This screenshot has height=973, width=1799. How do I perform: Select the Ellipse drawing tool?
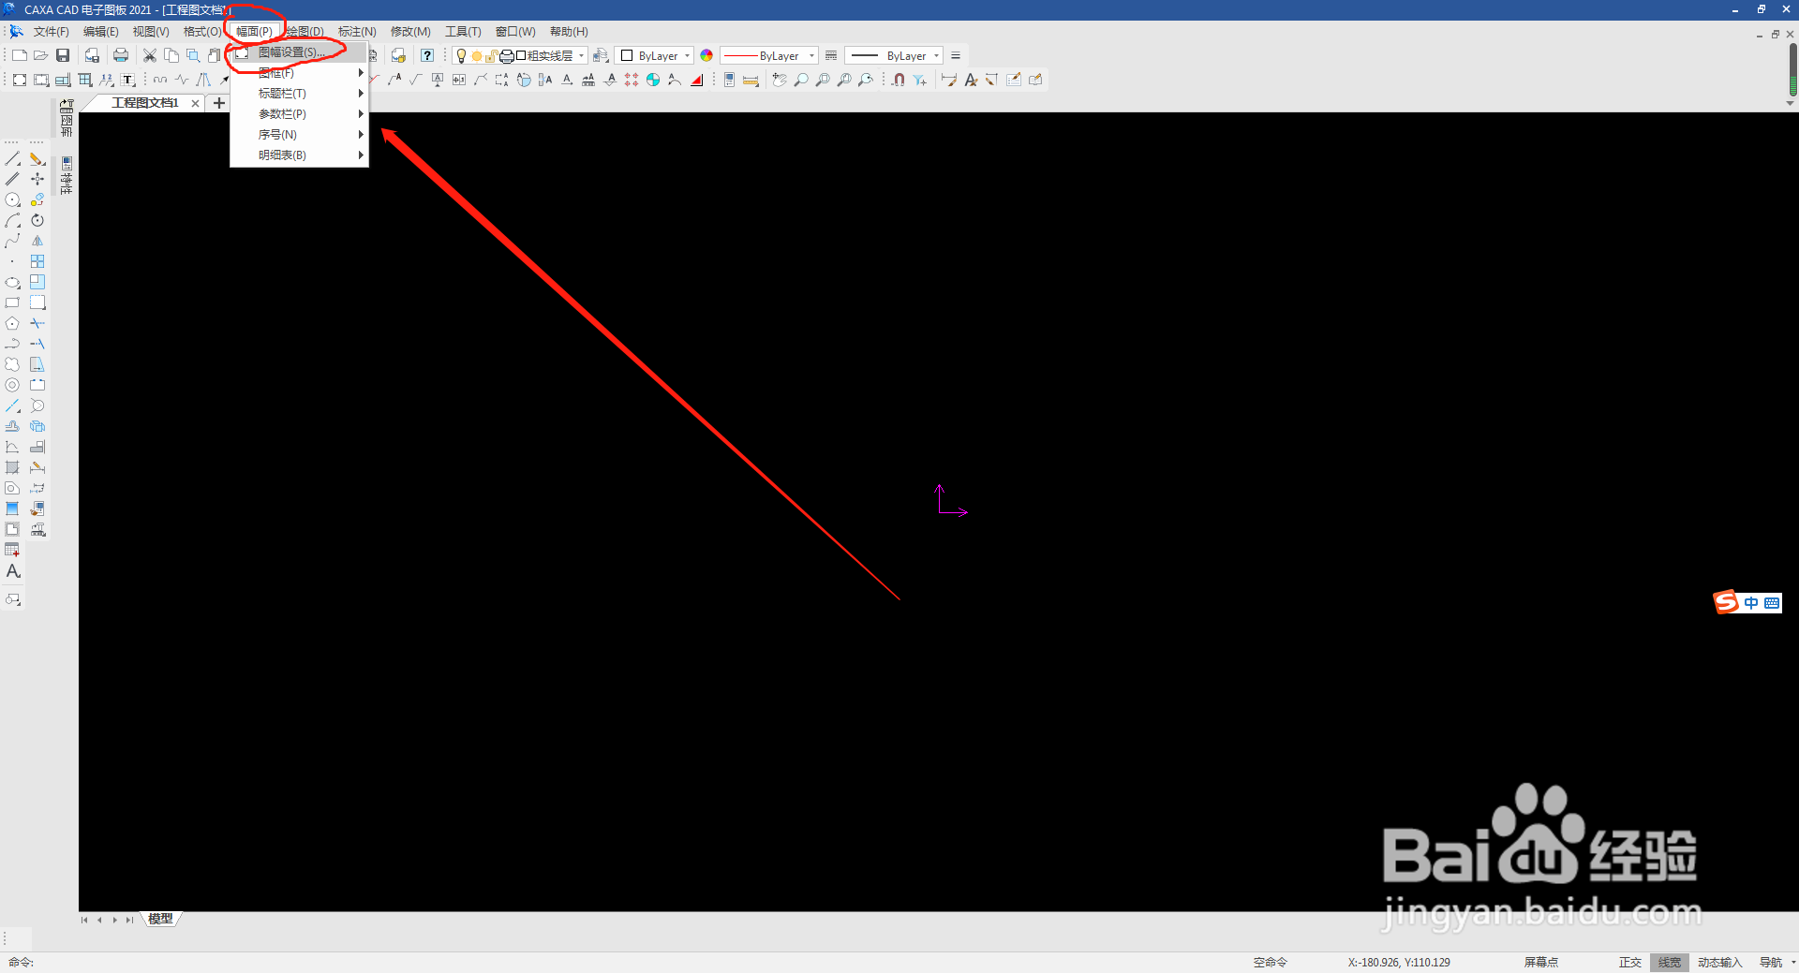12,282
